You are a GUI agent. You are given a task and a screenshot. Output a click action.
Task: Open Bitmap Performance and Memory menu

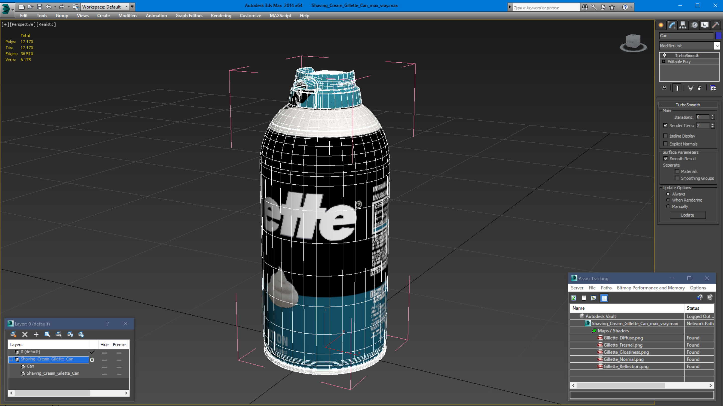click(x=650, y=288)
